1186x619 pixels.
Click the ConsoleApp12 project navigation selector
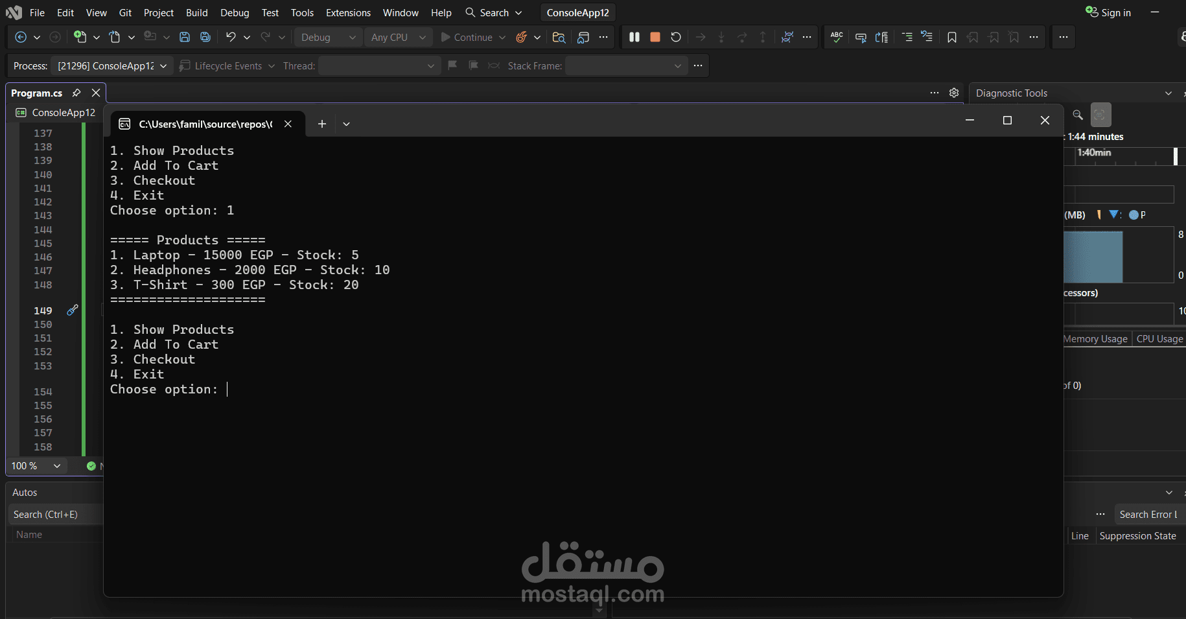tap(56, 113)
